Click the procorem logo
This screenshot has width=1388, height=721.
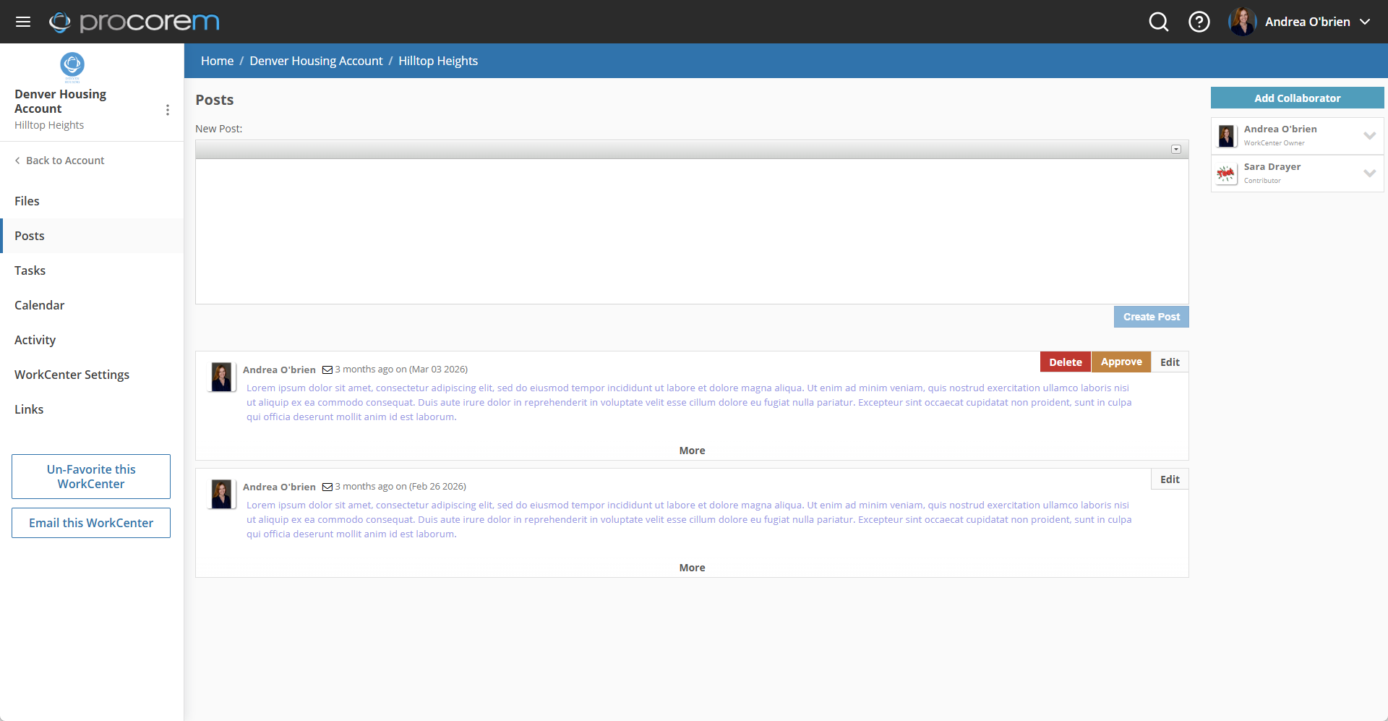point(134,22)
